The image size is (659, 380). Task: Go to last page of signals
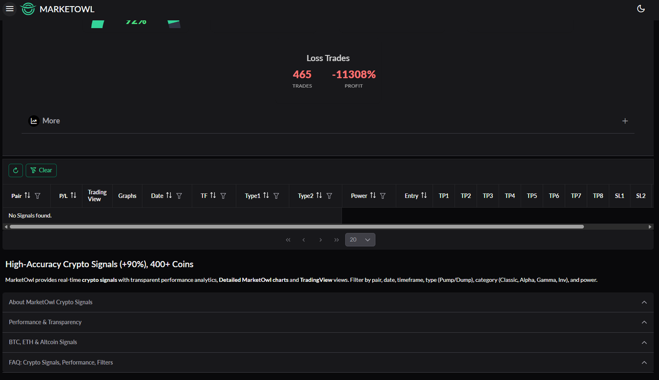click(x=336, y=240)
